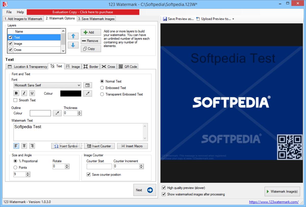
Task: Enable Smooth Text
Action: 15,100
